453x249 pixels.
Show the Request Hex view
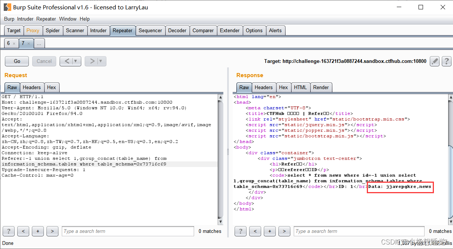point(52,87)
